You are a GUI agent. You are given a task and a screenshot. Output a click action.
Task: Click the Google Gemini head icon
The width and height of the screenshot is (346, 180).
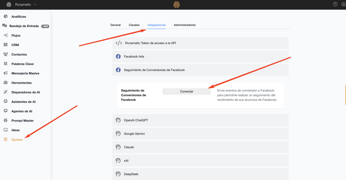click(x=118, y=134)
